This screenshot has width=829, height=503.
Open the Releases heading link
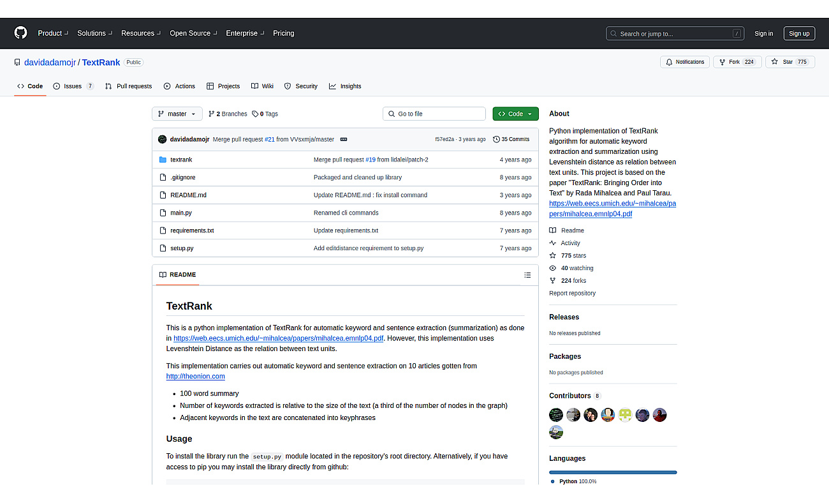564,317
